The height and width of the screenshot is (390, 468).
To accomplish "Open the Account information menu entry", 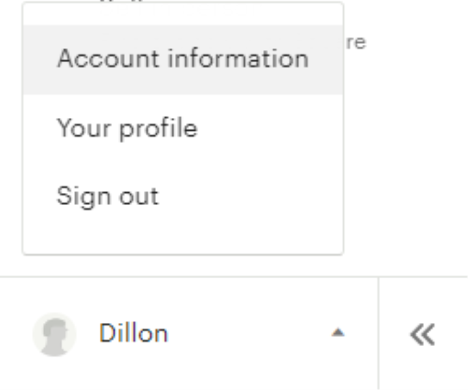I will point(182,60).
